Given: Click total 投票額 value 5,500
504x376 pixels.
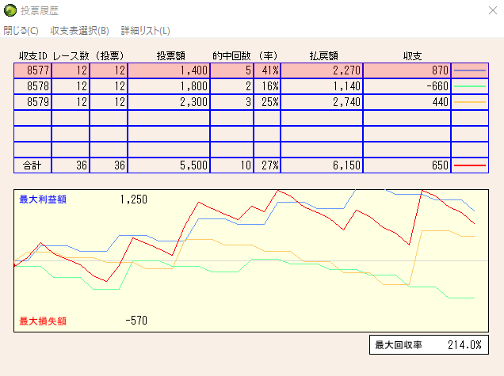Looking at the screenshot, I should click(x=194, y=165).
